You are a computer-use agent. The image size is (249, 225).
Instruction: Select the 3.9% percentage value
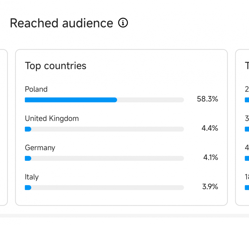tap(210, 187)
